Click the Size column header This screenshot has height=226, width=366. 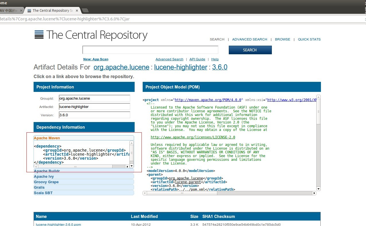click(x=194, y=217)
